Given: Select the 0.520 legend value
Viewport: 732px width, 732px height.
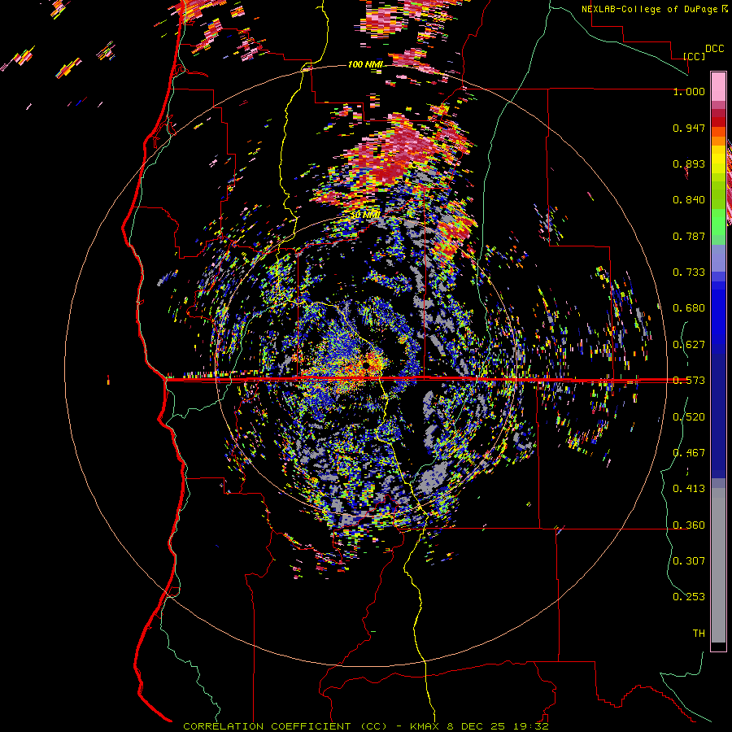Looking at the screenshot, I should (689, 417).
